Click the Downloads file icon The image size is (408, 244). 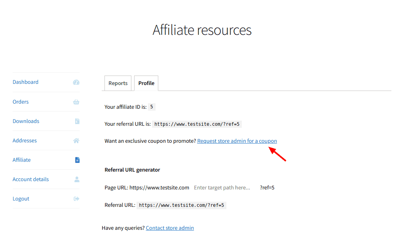click(77, 121)
